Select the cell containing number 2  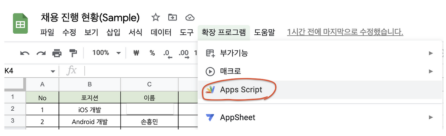coord(42,122)
